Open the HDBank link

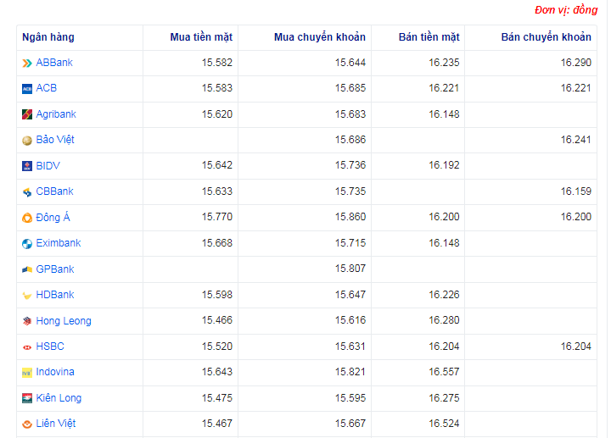(x=54, y=295)
